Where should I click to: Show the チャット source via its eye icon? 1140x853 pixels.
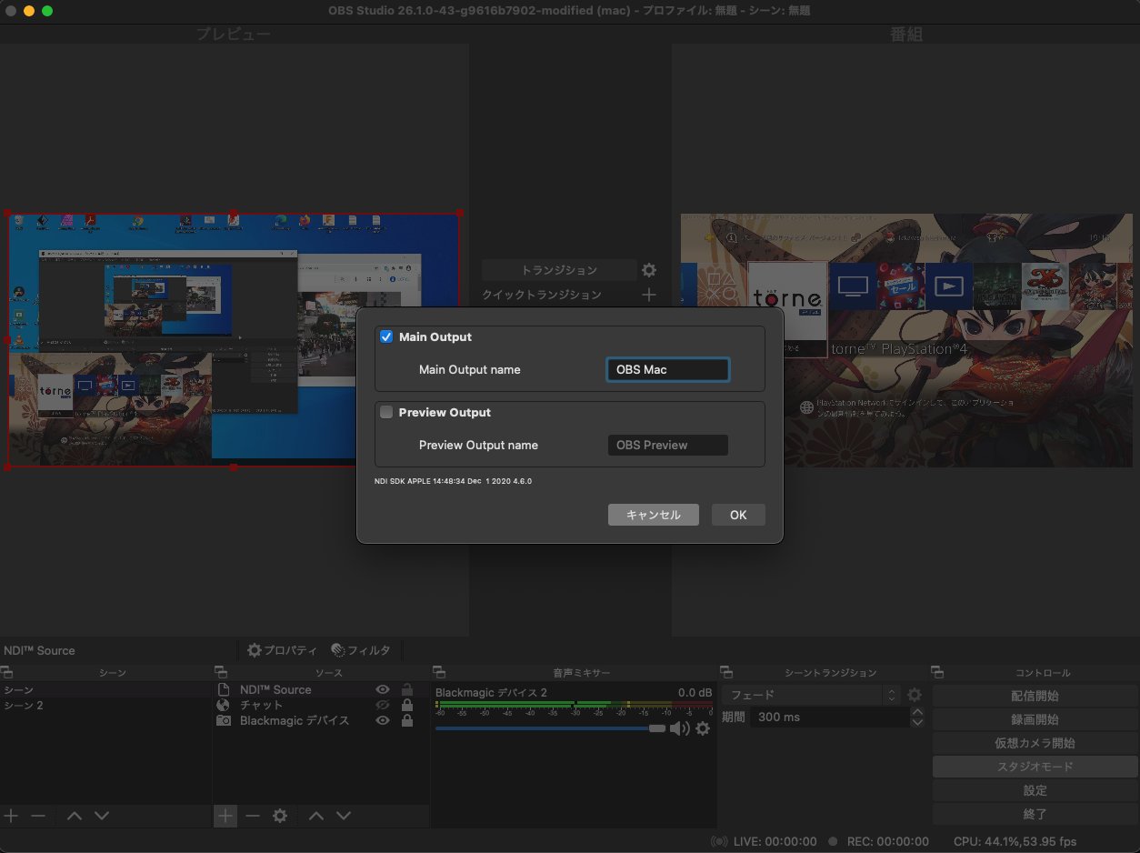coord(383,705)
